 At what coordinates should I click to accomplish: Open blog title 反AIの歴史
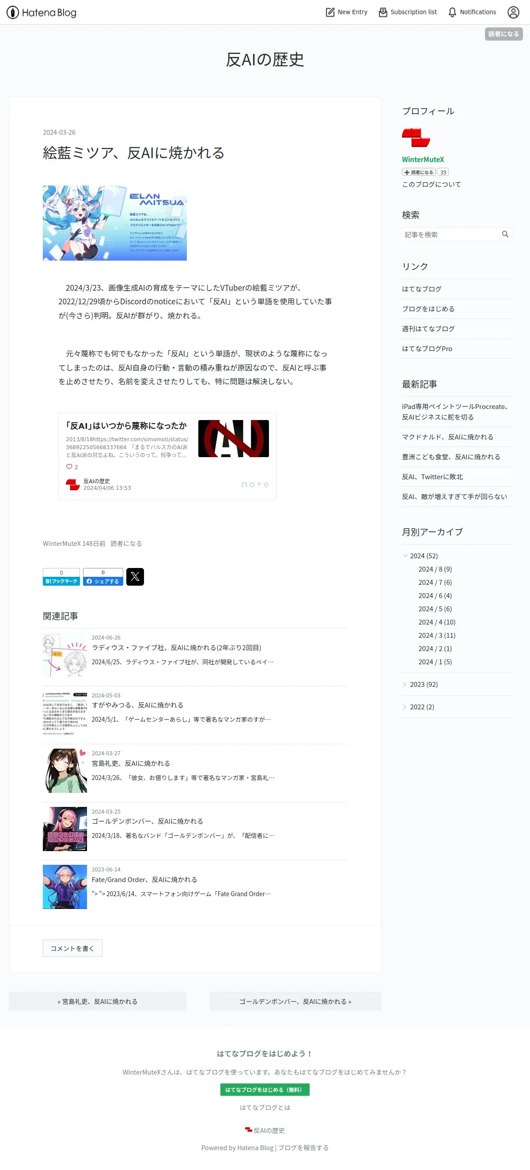pos(265,60)
